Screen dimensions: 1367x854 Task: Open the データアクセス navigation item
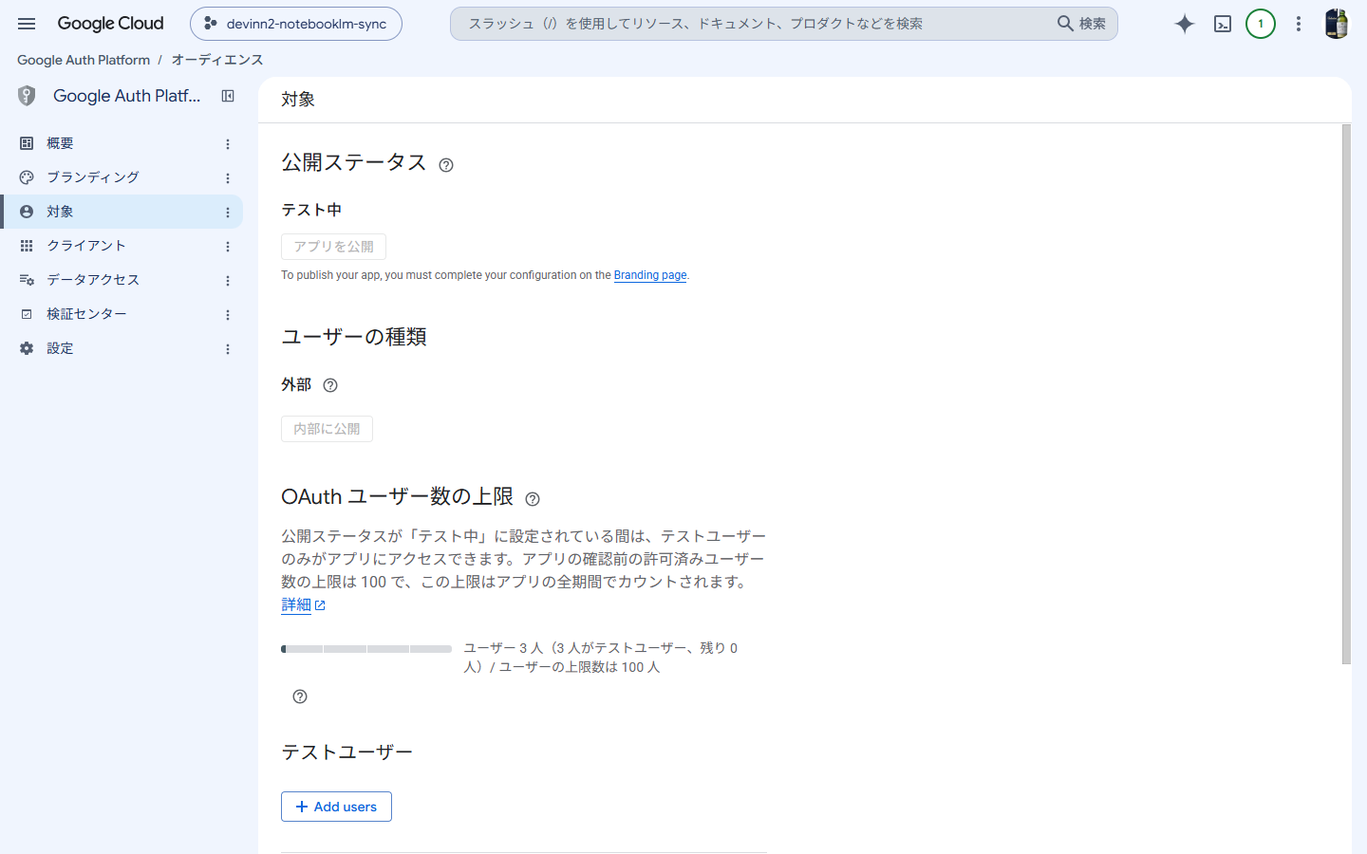[x=122, y=280]
